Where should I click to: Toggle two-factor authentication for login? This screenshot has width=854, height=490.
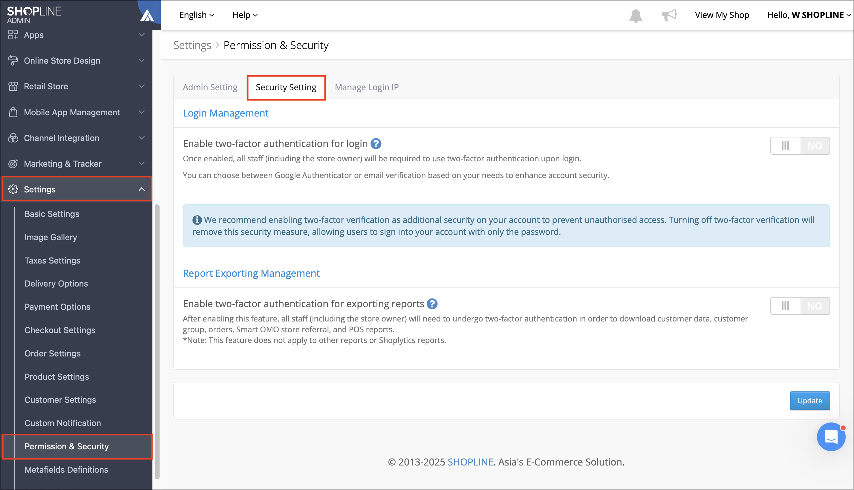[x=800, y=146]
